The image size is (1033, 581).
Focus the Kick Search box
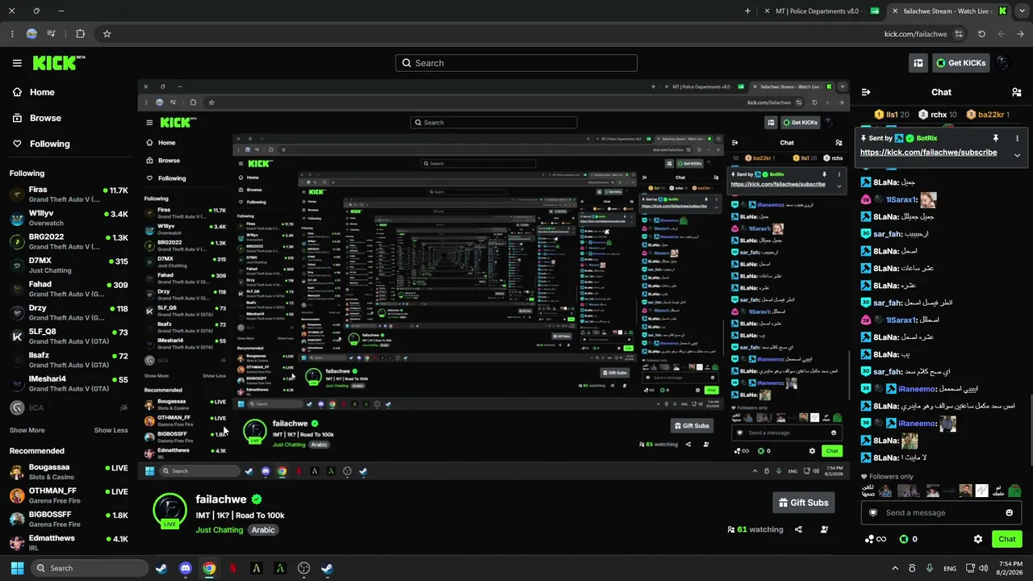pos(516,63)
